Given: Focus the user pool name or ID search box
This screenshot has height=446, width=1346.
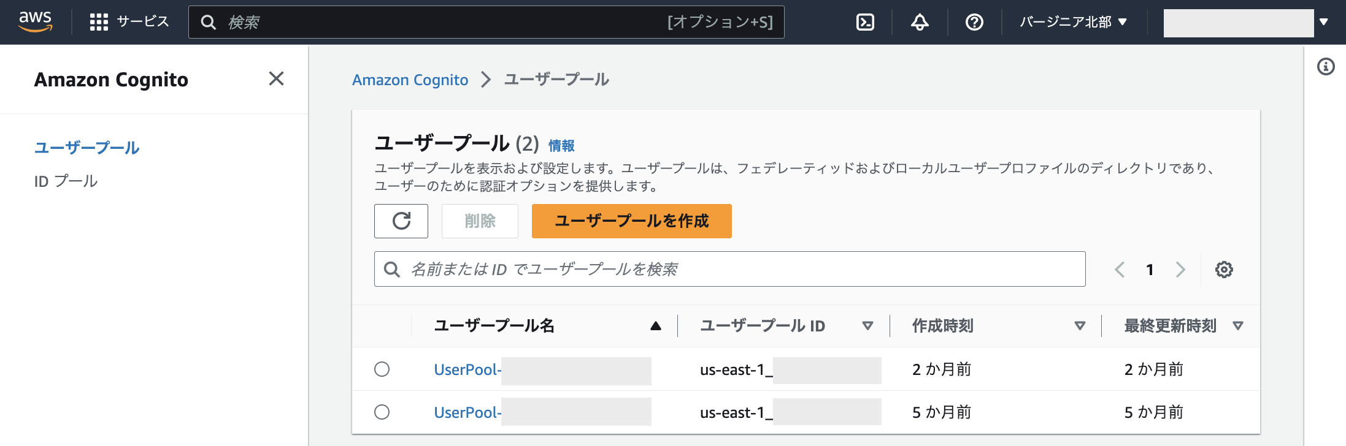Looking at the screenshot, I should [729, 269].
